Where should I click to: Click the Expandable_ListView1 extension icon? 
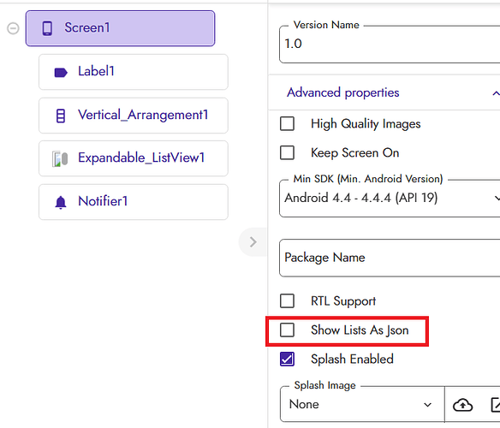pos(60,159)
